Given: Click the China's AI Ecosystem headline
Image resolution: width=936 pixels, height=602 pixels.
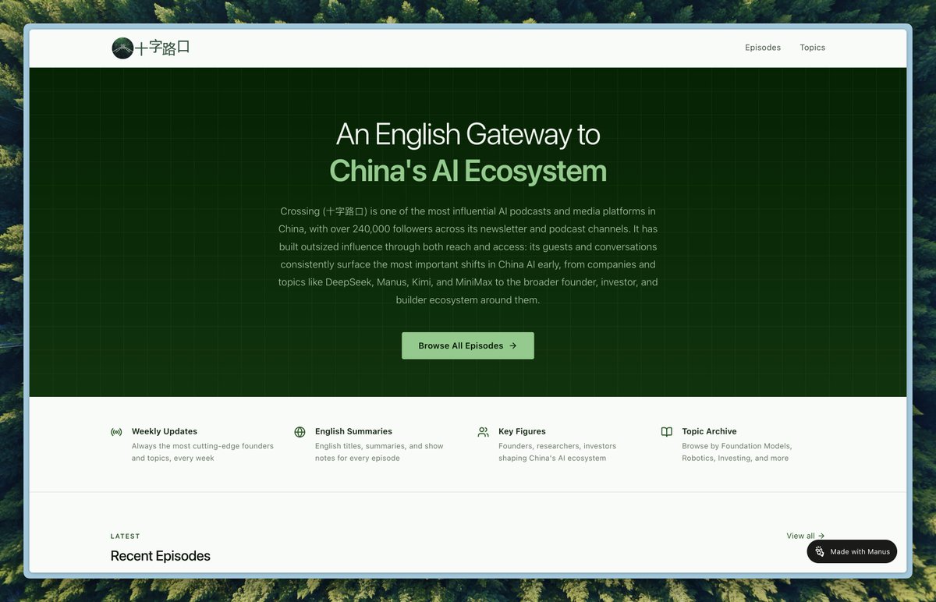Looking at the screenshot, I should (x=468, y=171).
